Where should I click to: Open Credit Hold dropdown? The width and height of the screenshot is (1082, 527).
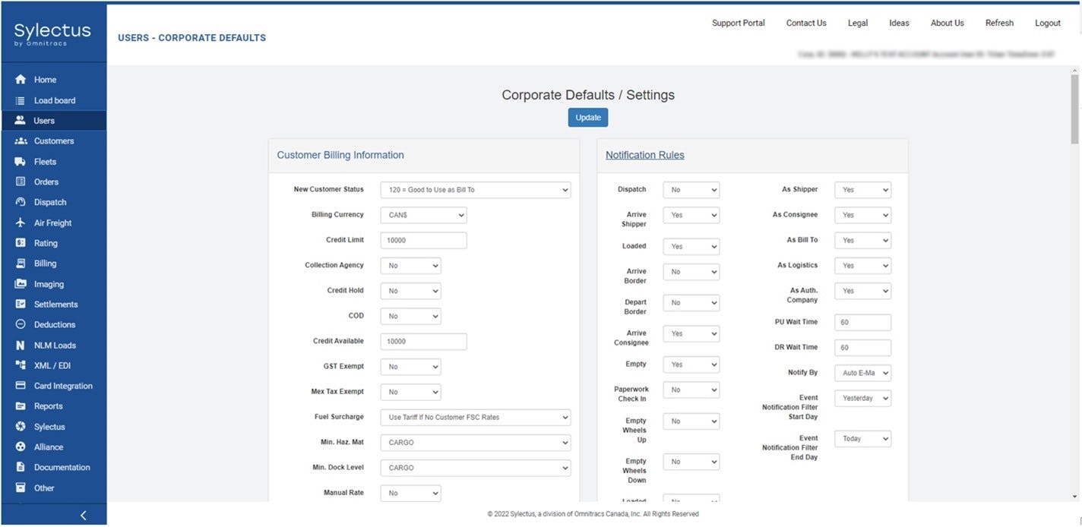[x=410, y=291]
